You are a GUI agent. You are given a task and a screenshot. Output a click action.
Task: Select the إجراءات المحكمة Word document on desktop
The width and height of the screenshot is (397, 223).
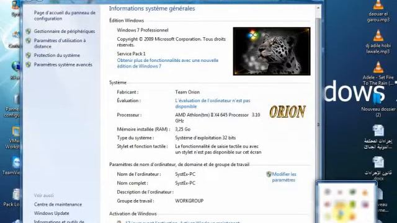[x=378, y=137]
